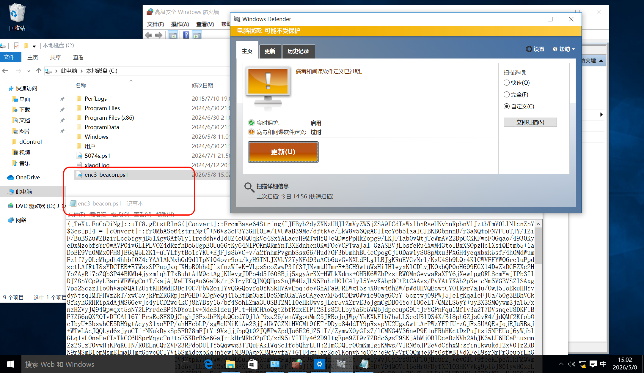Click the 修改日期 column header
Viewport: 644px width, 373px height.
pyautogui.click(x=202, y=86)
